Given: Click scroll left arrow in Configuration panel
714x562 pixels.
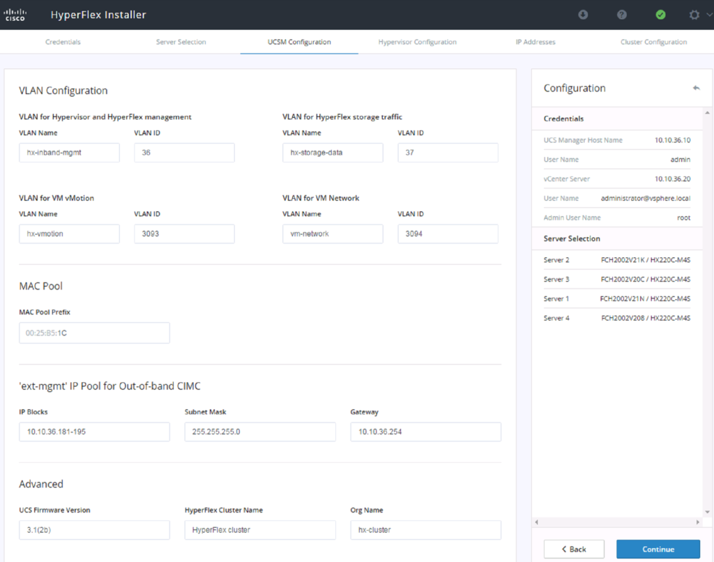Looking at the screenshot, I should (537, 522).
